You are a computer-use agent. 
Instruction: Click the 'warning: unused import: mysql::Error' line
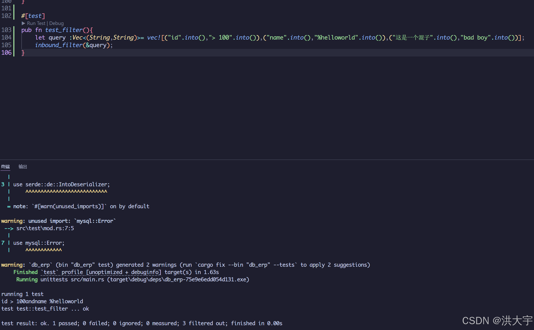pos(58,221)
